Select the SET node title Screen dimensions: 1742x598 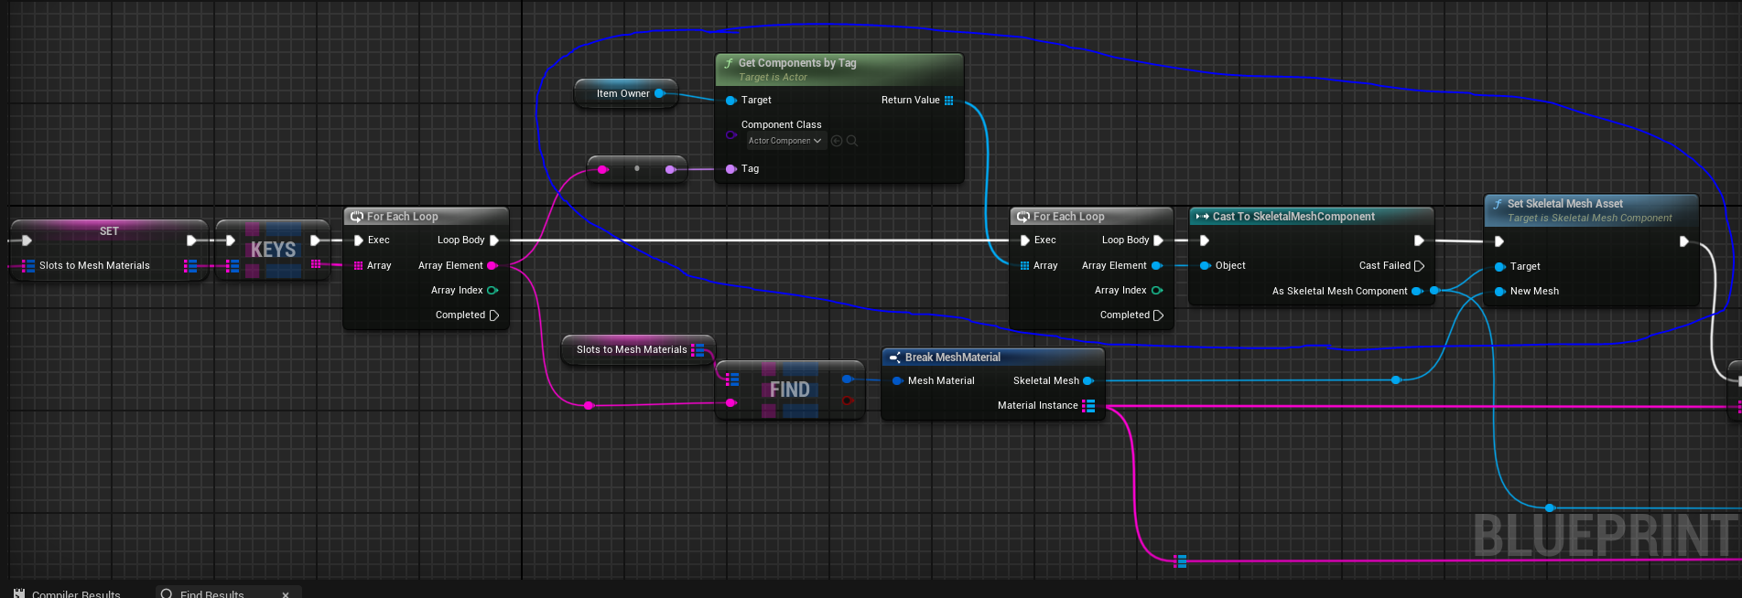(x=109, y=231)
